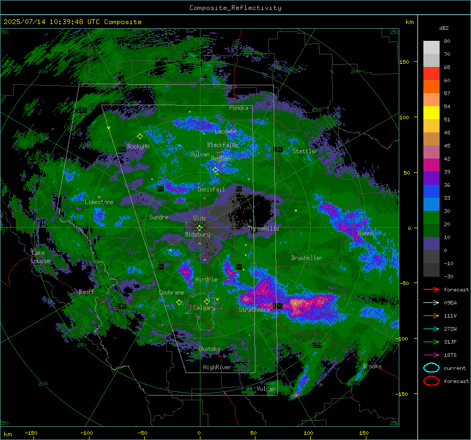The height and width of the screenshot is (440, 471).
Task: Click the light-gray swatch at legend top
Action: click(431, 47)
